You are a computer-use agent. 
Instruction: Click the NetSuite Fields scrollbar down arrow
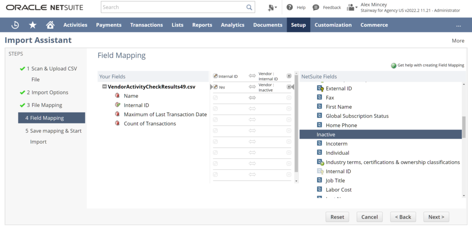tap(464, 195)
